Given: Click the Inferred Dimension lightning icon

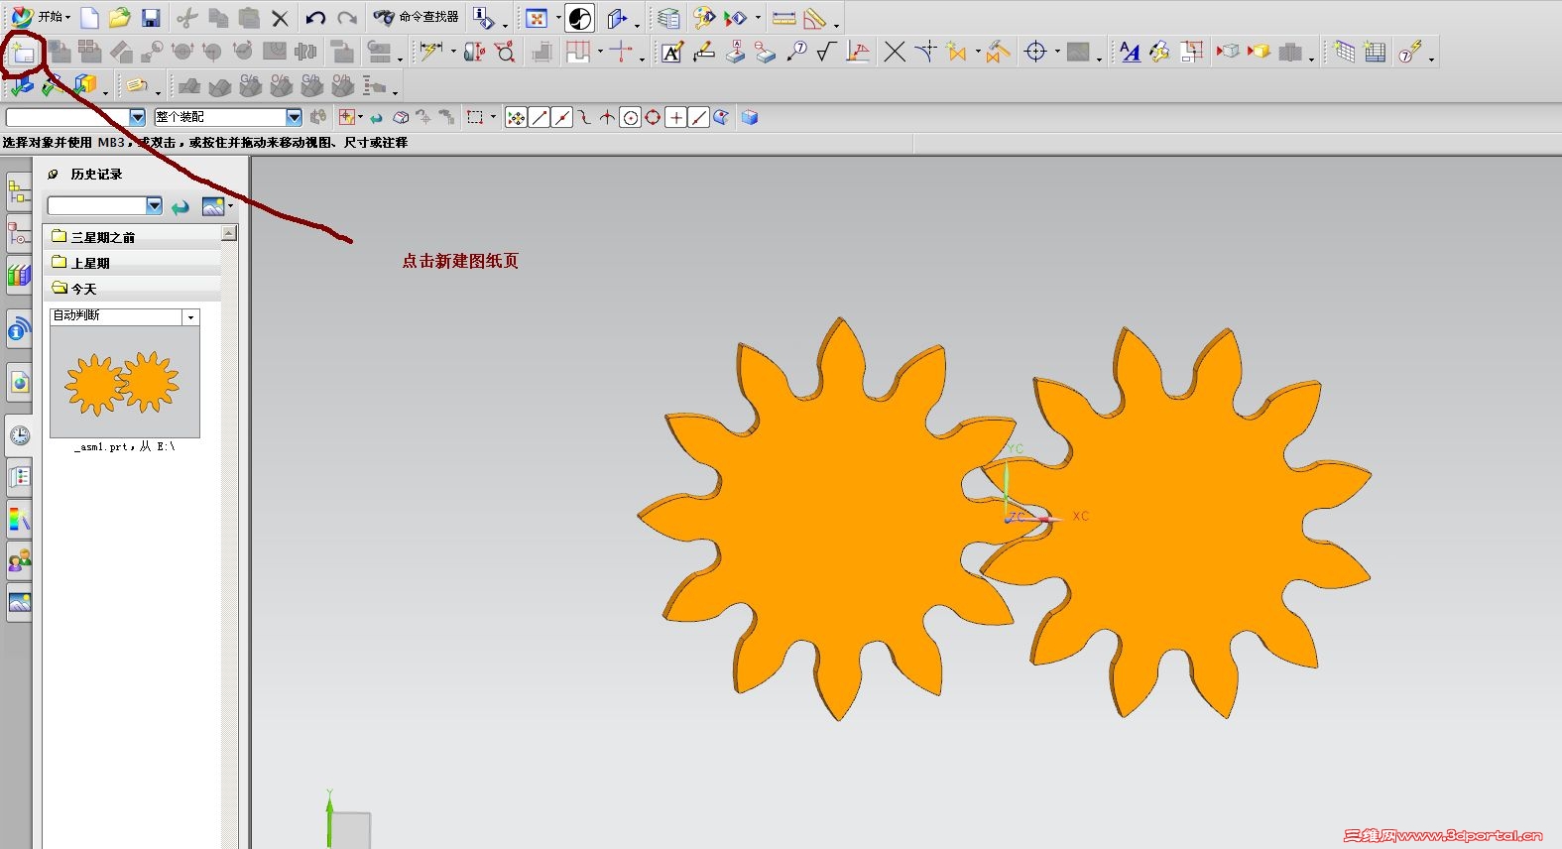Looking at the screenshot, I should click(x=430, y=52).
